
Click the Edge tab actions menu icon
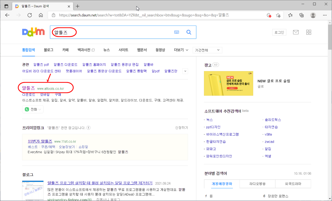pos(6,6)
